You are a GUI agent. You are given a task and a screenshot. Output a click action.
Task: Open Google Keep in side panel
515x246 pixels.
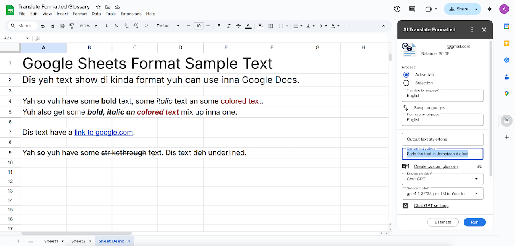coord(507,43)
